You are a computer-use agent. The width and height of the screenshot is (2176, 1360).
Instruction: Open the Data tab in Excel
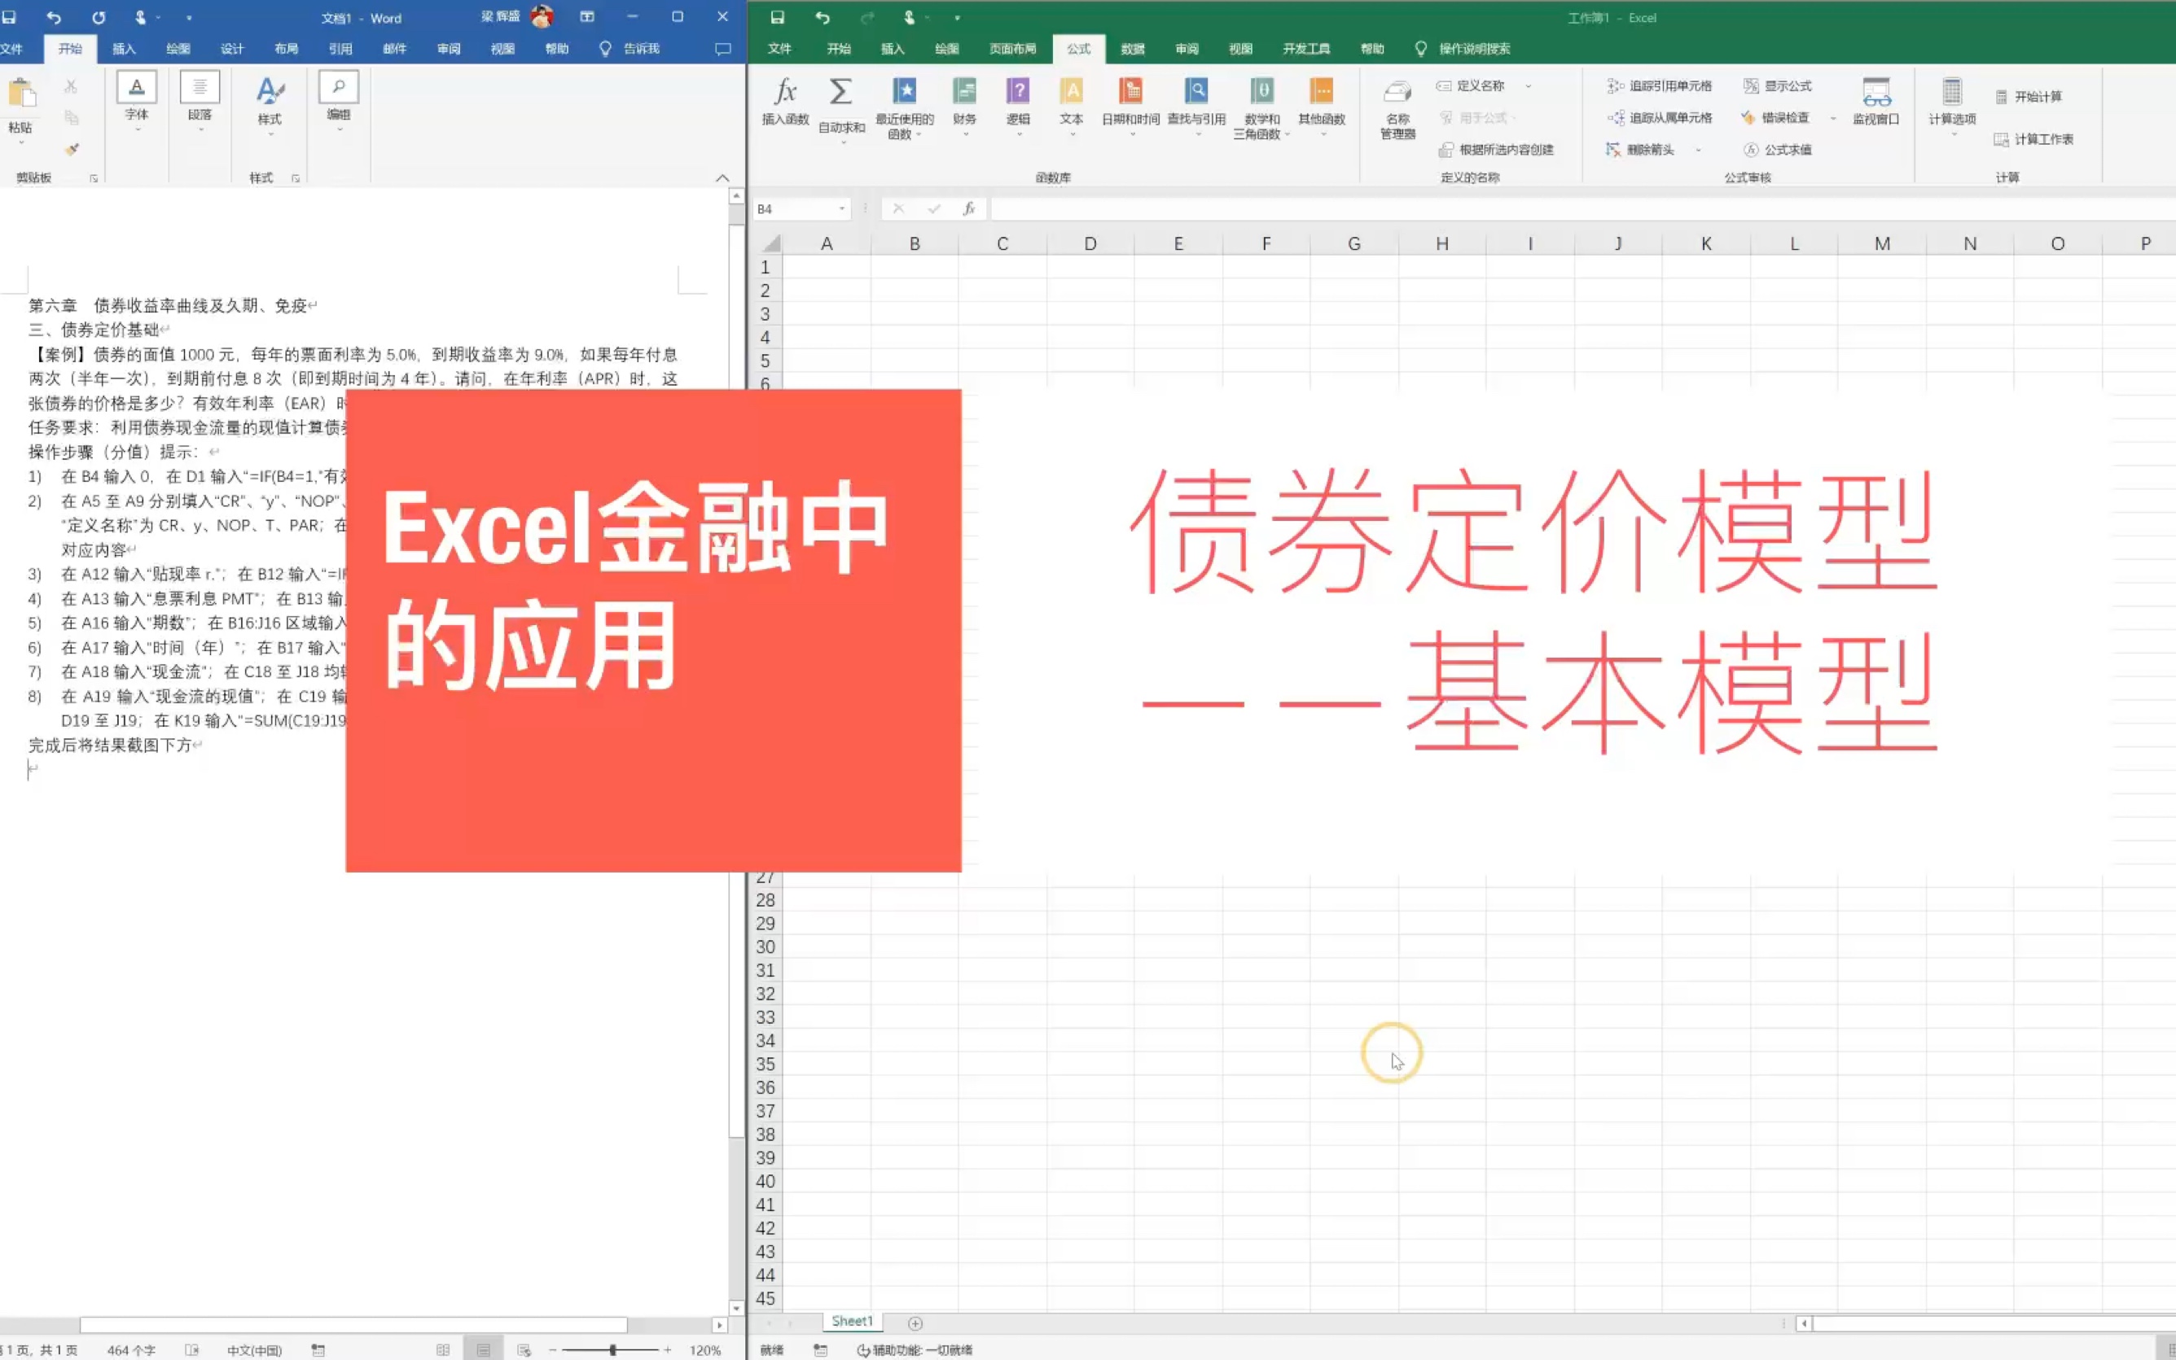(1132, 49)
